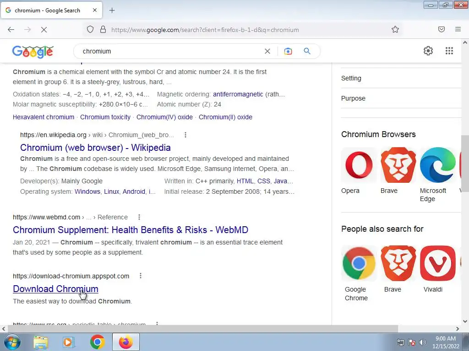This screenshot has width=469, height=351.
Task: Open Google quick settings gear
Action: click(428, 51)
